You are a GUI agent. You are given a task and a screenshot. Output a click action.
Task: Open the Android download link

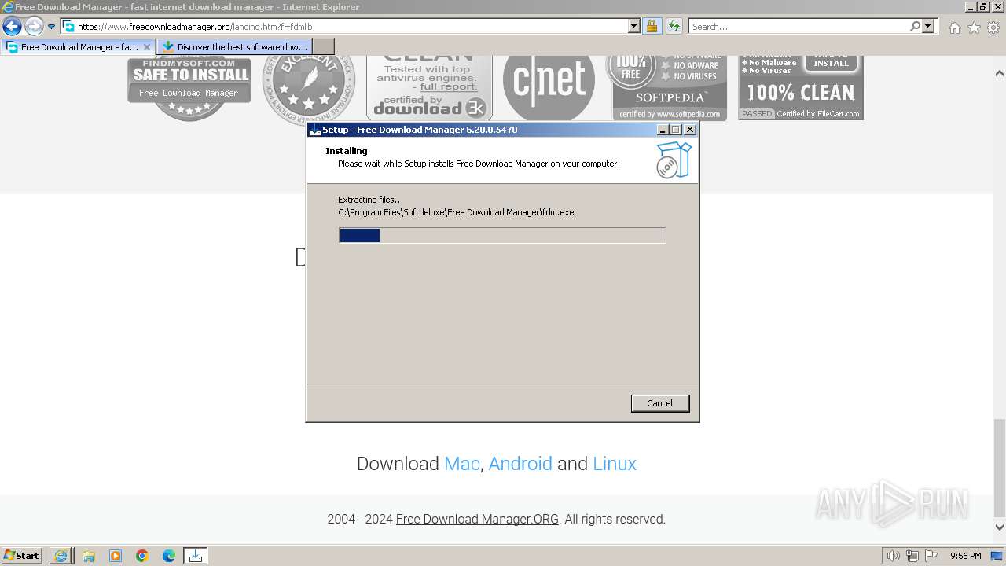tap(520, 464)
